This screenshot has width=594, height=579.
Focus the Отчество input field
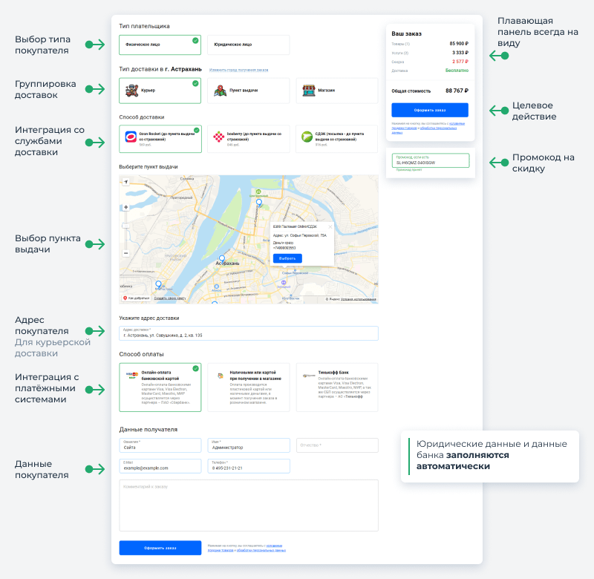coord(336,445)
